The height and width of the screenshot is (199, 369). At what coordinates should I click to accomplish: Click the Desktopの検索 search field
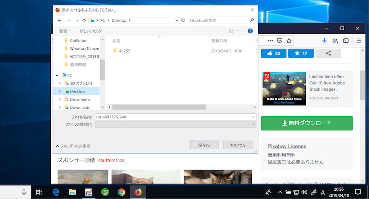218,20
